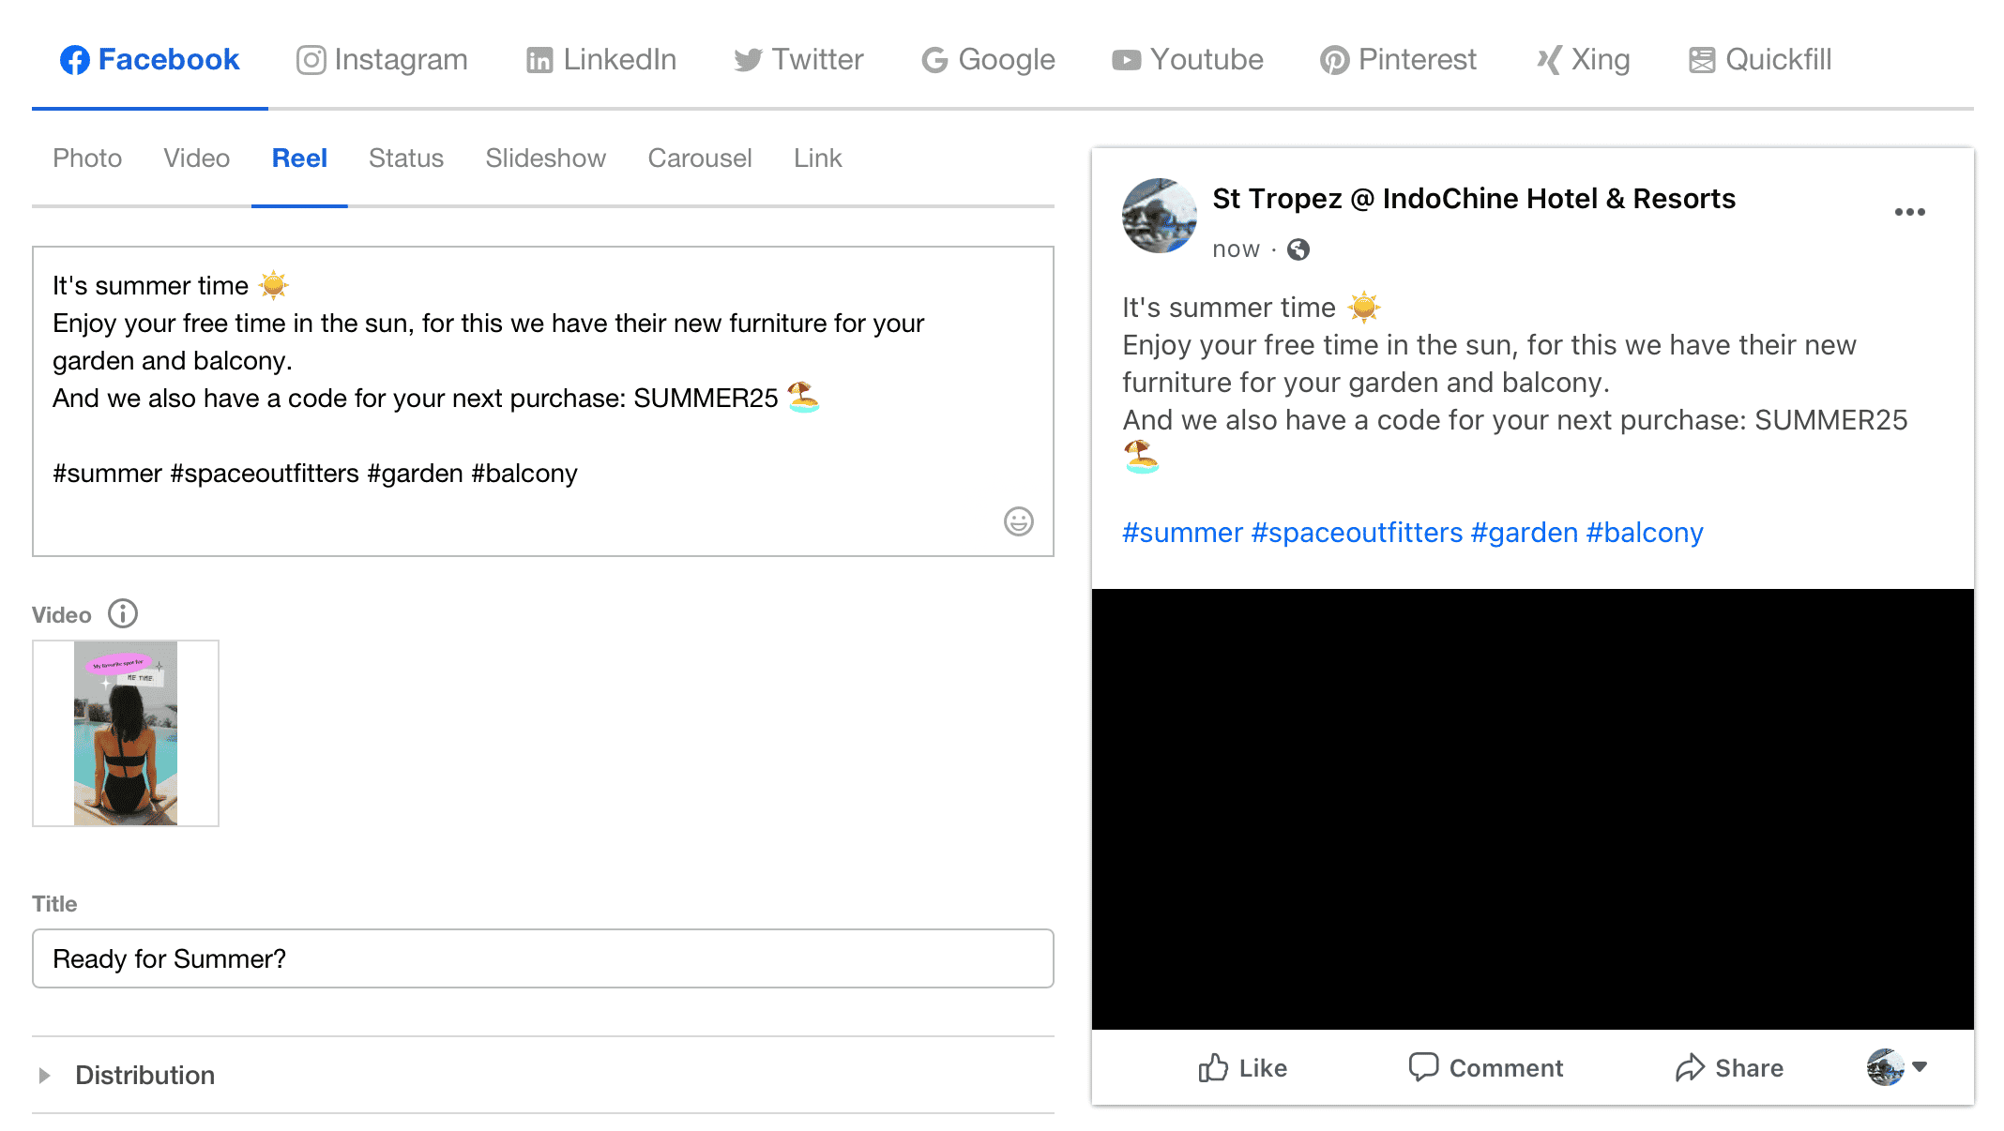Click the Title input field

click(x=543, y=958)
